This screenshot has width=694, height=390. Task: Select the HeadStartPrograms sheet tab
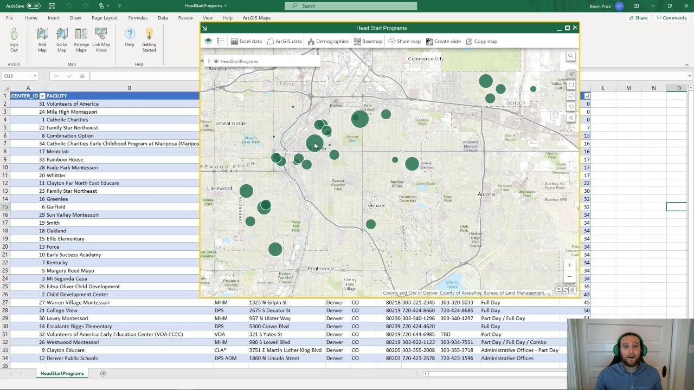tap(62, 373)
